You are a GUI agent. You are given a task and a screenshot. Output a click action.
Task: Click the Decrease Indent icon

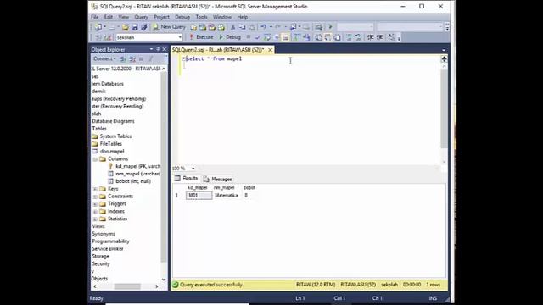(x=370, y=37)
